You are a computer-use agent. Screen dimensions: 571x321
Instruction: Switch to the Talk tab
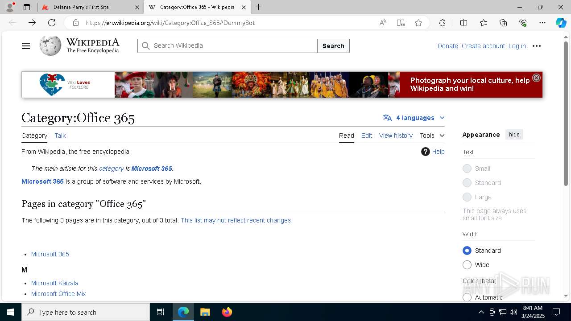(x=60, y=136)
